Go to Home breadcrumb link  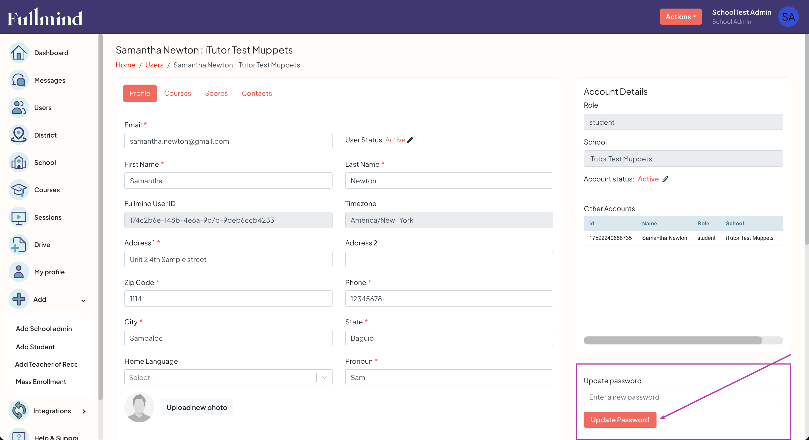click(x=125, y=65)
